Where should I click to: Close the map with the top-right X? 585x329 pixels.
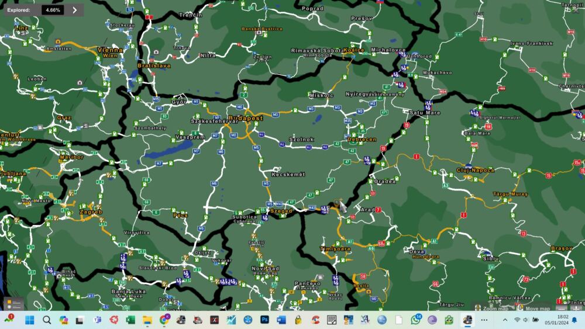click(576, 9)
